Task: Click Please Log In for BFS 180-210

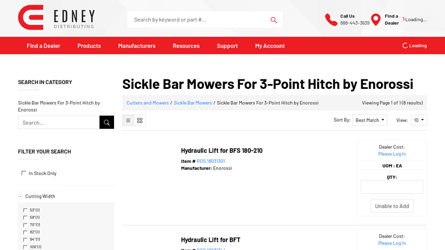Action: click(x=392, y=154)
